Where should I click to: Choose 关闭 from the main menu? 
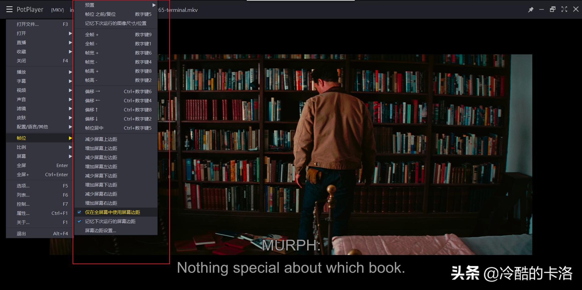tap(39, 61)
